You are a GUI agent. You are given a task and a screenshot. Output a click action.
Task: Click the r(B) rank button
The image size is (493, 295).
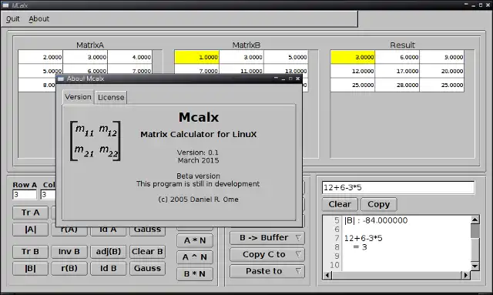69,269
